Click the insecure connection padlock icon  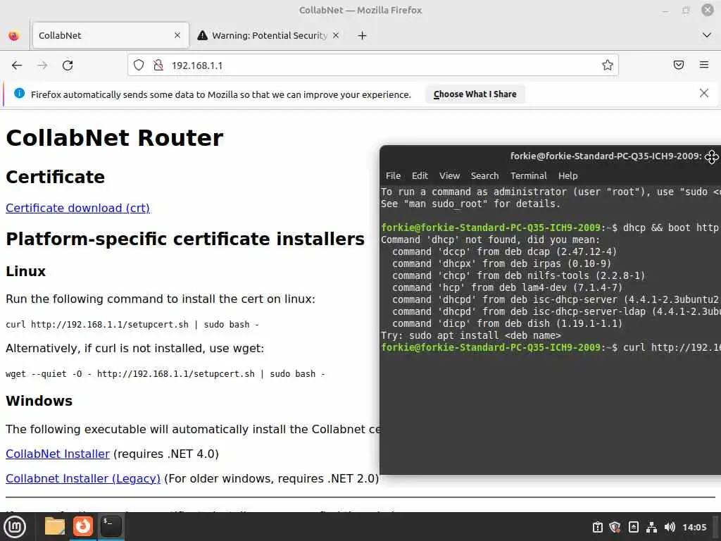point(158,66)
